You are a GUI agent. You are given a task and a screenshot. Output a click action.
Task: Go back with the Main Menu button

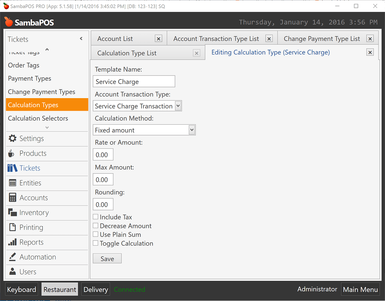tap(360, 289)
